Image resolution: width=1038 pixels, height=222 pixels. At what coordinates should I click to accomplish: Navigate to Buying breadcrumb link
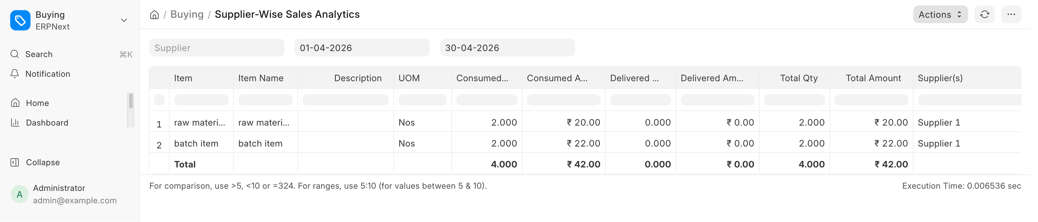coord(187,15)
